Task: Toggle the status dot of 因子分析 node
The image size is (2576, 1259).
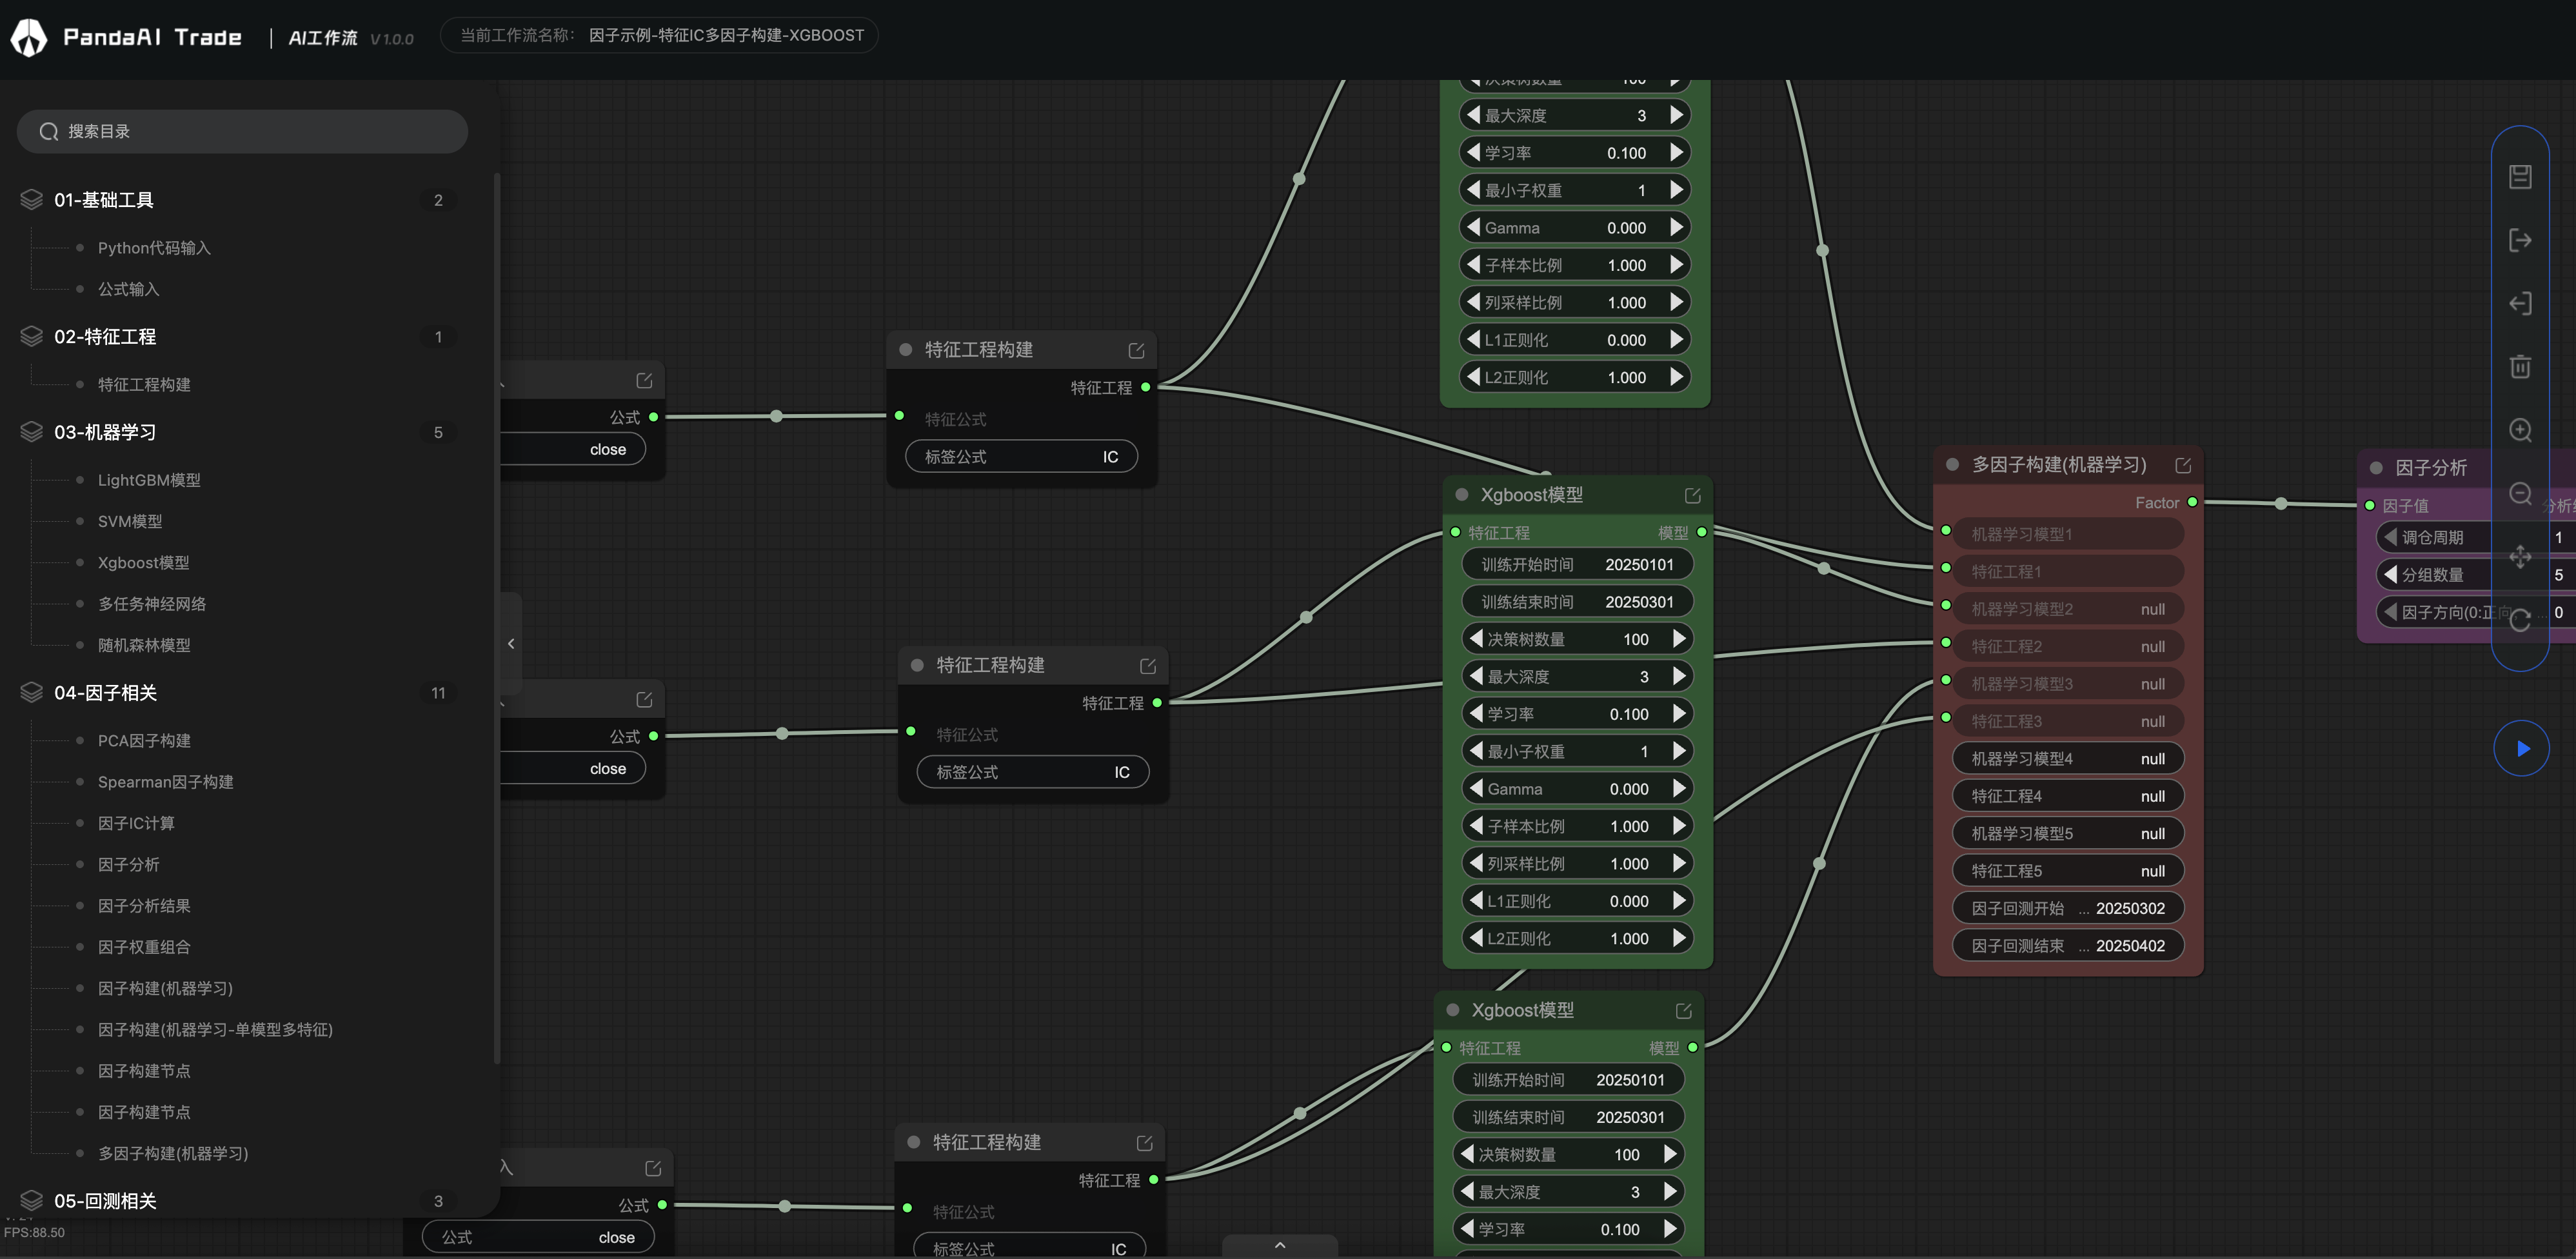Action: pyautogui.click(x=2376, y=468)
